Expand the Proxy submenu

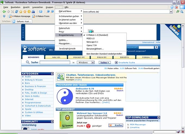69,32
